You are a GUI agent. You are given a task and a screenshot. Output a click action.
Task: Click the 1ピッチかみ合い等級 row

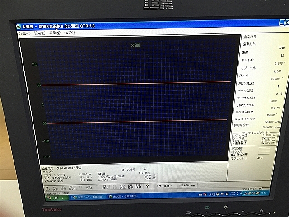point(126,176)
